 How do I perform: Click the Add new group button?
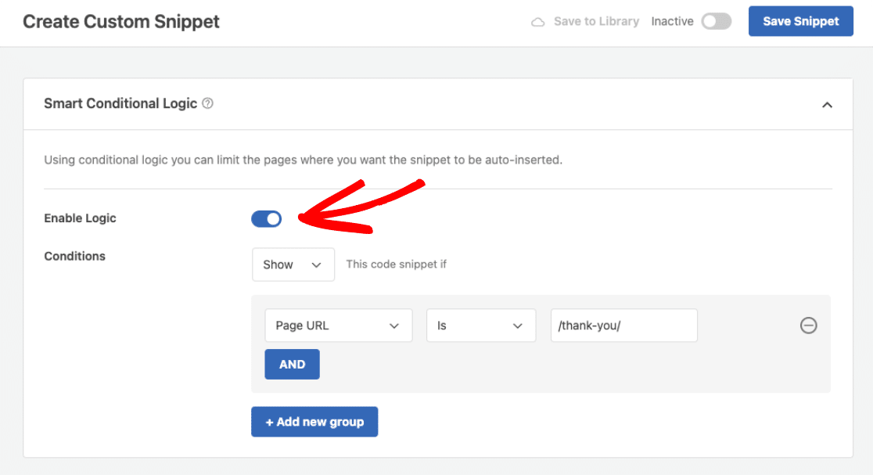click(x=314, y=422)
